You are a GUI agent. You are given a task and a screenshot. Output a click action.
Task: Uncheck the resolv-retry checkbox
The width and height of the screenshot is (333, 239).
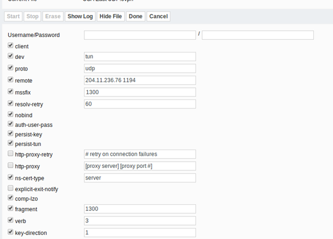coord(10,103)
